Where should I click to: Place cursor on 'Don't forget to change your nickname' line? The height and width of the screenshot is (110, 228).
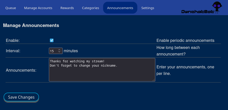[83, 66]
